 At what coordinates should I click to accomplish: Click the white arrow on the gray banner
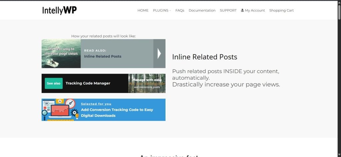click(x=159, y=53)
